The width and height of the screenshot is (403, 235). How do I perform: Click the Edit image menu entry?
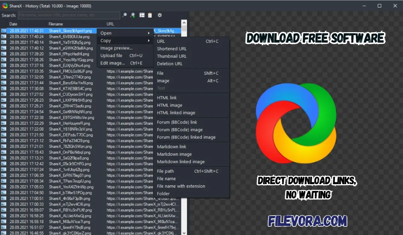tap(112, 63)
